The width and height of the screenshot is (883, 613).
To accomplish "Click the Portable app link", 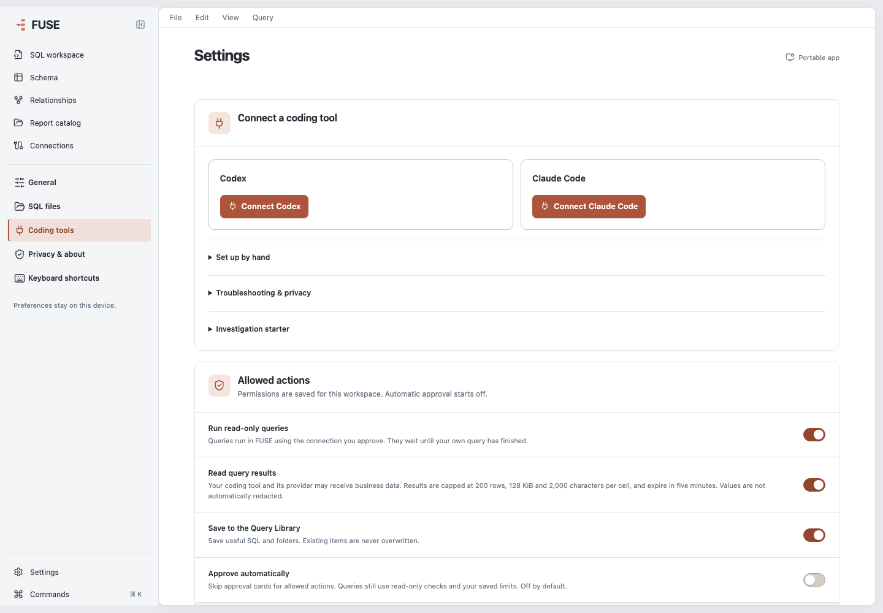I will 812,58.
